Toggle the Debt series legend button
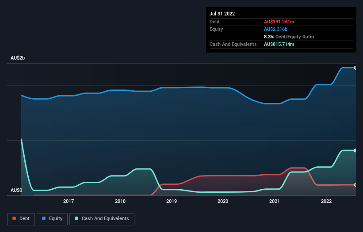Screen dimensions: 363x232 [21, 219]
